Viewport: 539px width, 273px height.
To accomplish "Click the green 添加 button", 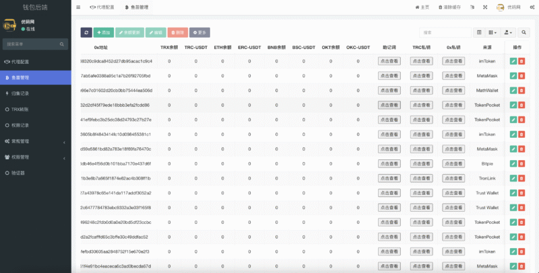I will 103,32.
